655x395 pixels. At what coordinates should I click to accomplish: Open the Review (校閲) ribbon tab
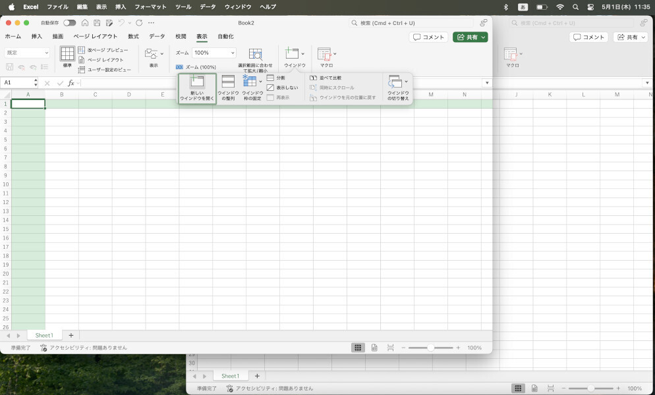[x=181, y=37]
